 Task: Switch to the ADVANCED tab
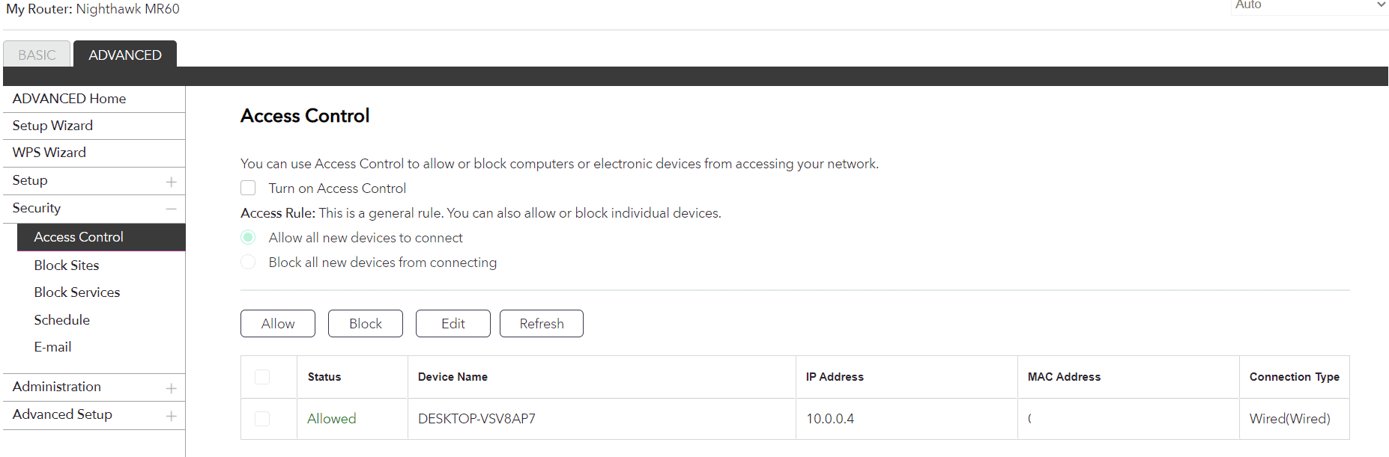[125, 55]
